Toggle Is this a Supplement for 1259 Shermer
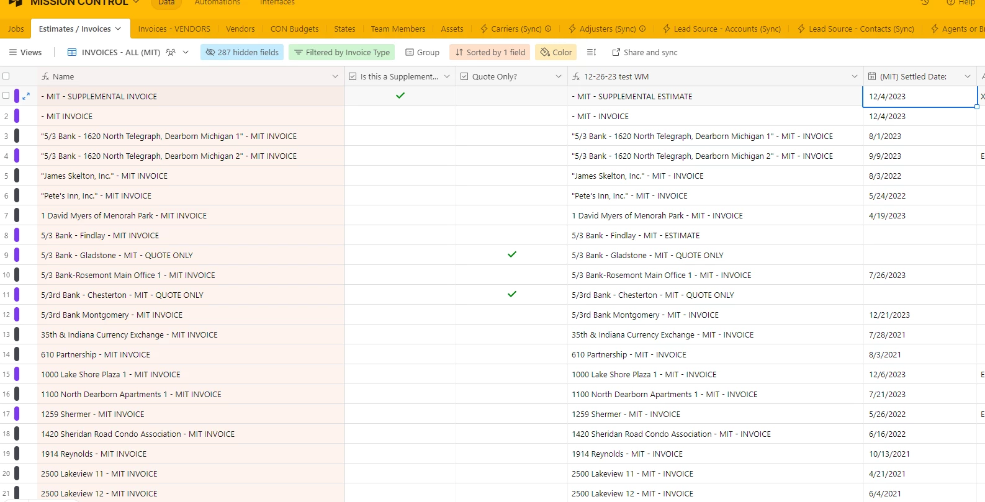 (x=400, y=414)
